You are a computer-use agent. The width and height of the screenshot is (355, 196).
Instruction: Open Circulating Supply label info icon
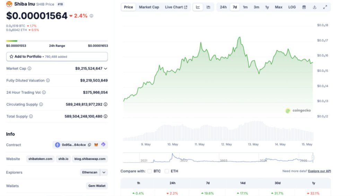coord(41,104)
